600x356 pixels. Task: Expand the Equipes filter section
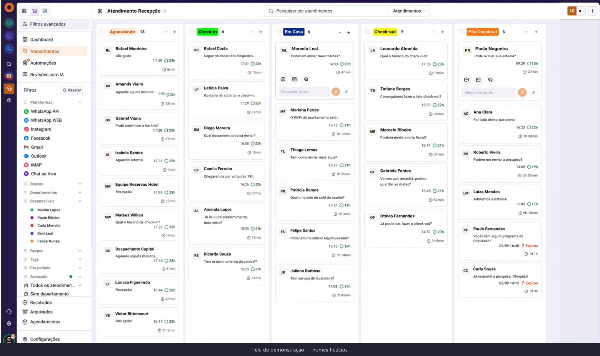[80, 251]
